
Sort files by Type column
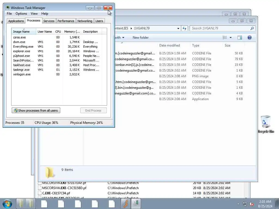coord(206,45)
